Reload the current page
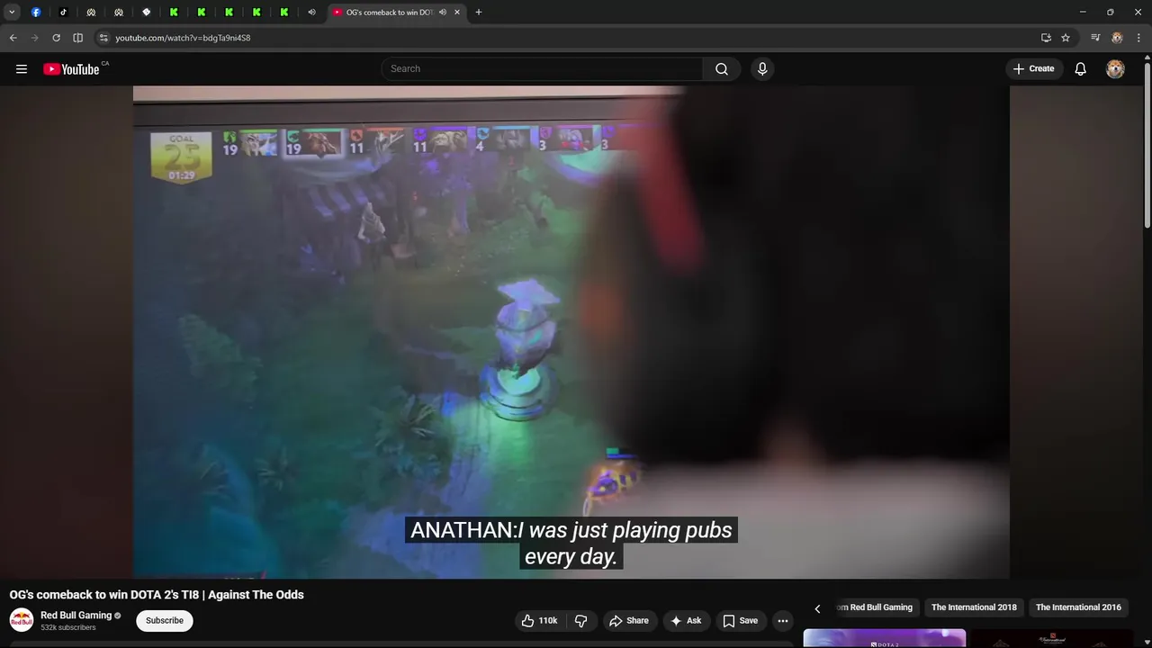 pyautogui.click(x=56, y=38)
